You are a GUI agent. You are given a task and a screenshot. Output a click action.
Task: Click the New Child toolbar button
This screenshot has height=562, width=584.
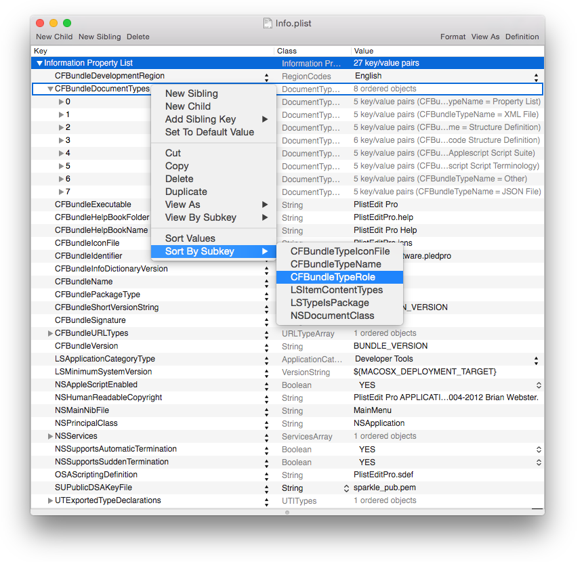(54, 37)
